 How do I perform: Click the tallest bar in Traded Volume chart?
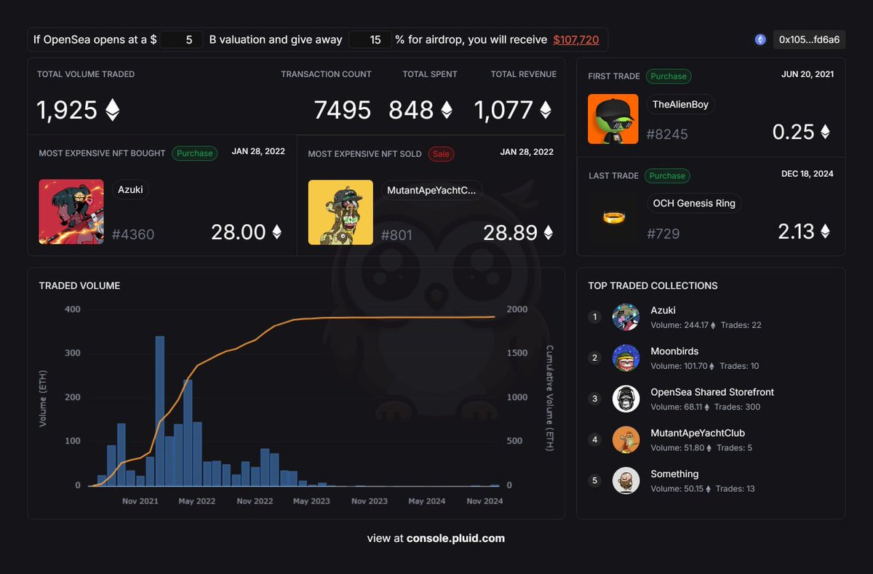pos(160,411)
